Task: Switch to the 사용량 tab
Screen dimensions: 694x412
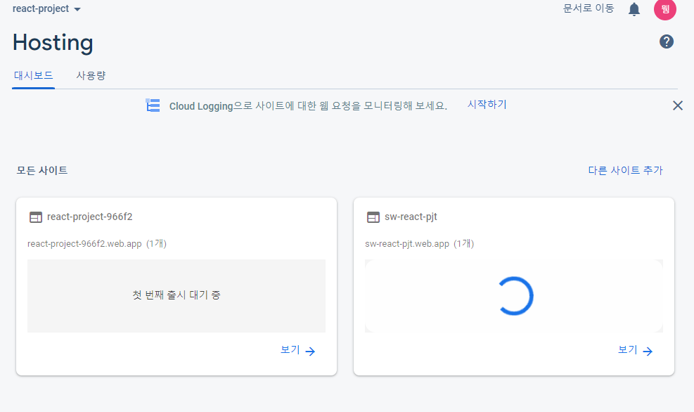Action: pos(91,76)
